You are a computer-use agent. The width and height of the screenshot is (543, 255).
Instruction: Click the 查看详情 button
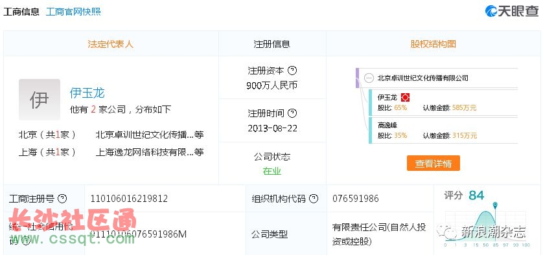tap(433, 163)
